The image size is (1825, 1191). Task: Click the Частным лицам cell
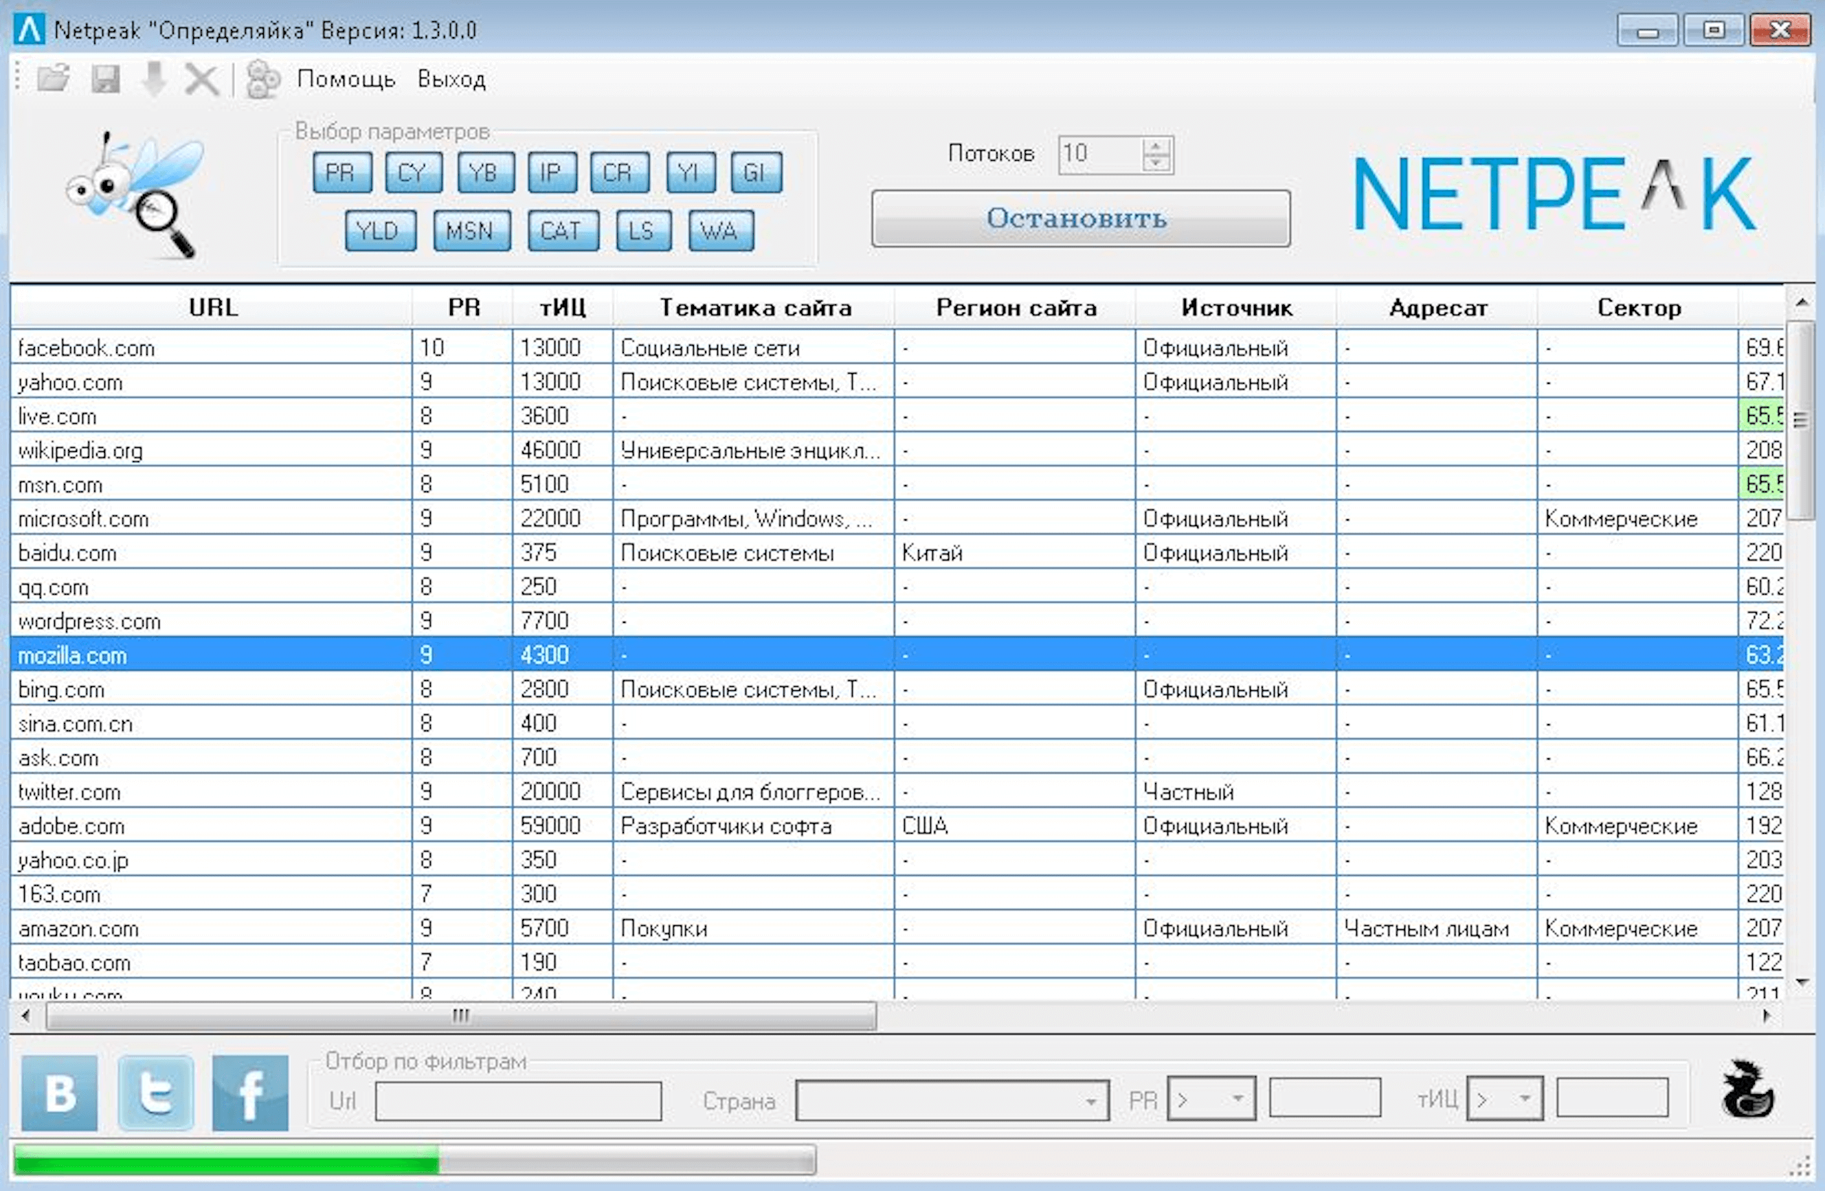pyautogui.click(x=1436, y=928)
